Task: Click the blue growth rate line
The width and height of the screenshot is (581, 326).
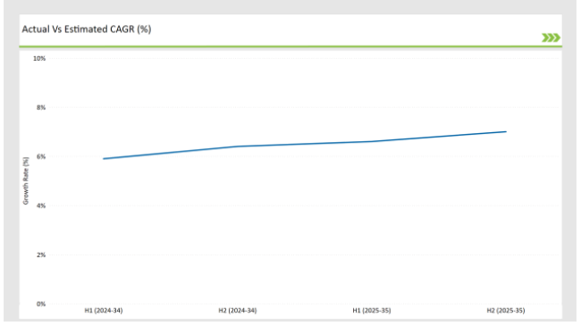Action: pyautogui.click(x=305, y=144)
